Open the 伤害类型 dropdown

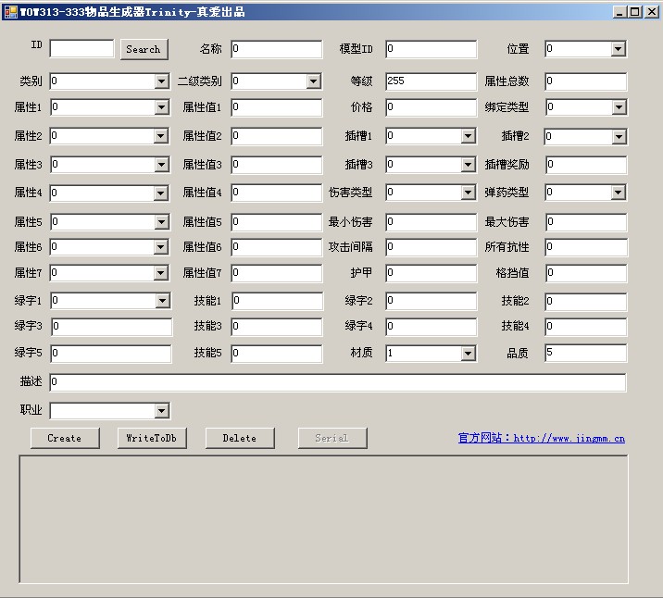(x=468, y=193)
